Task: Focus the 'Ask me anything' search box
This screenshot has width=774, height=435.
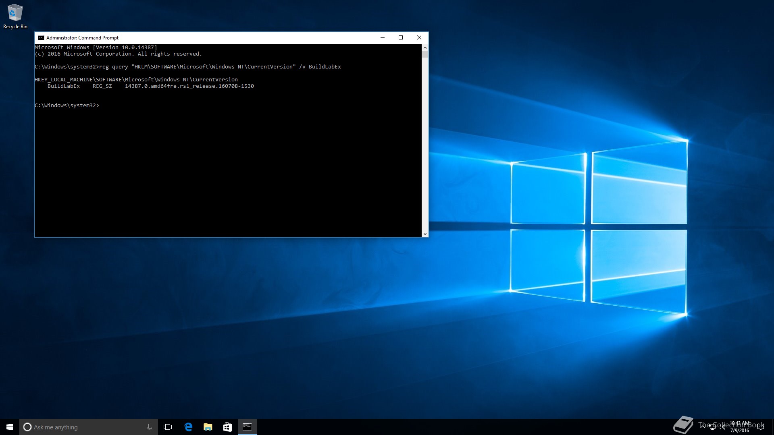Action: 89,427
